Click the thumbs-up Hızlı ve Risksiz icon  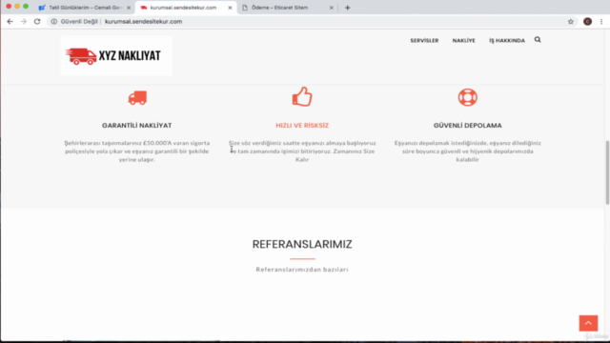(x=302, y=96)
